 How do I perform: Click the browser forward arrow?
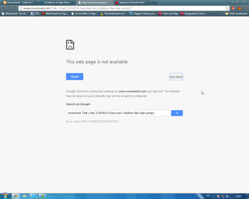[9, 8]
